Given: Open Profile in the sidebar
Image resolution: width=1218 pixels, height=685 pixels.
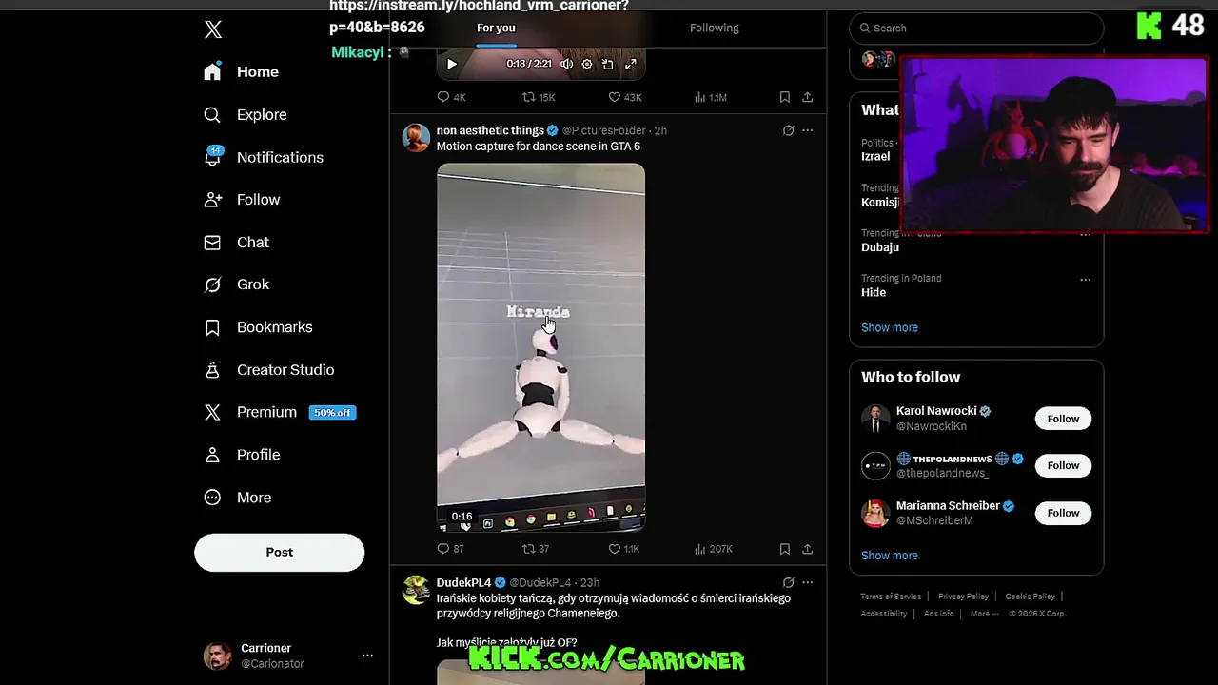Looking at the screenshot, I should tap(242, 455).
